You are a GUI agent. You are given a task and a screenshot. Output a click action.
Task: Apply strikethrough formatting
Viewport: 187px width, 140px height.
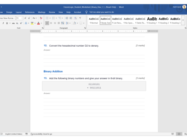13,23
